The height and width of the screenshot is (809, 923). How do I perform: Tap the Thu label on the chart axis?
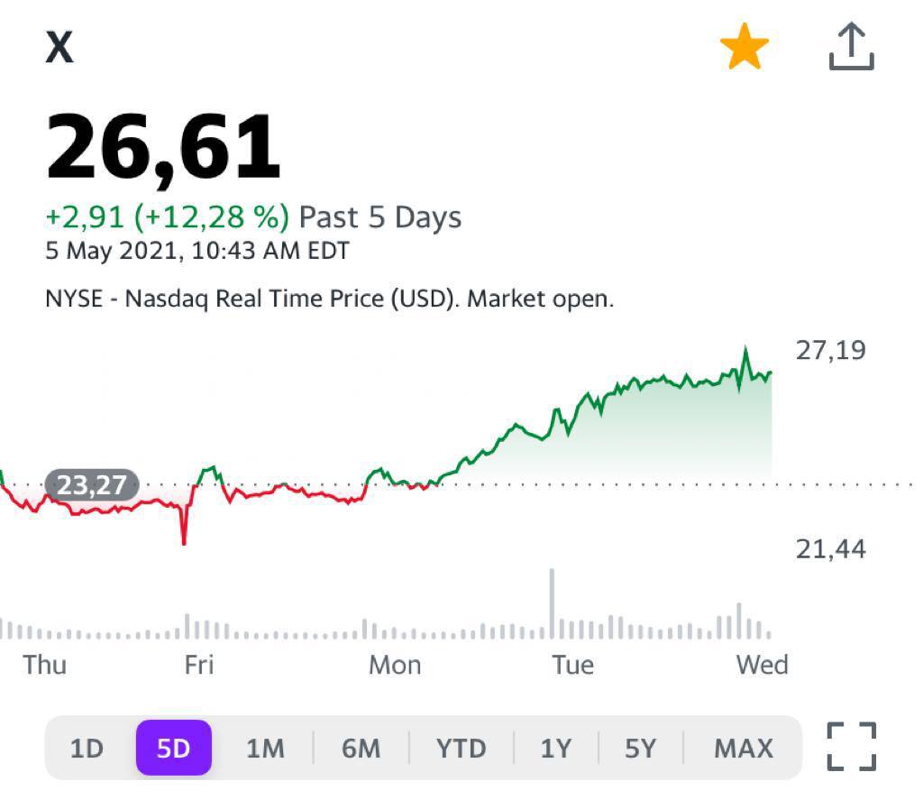[x=45, y=665]
